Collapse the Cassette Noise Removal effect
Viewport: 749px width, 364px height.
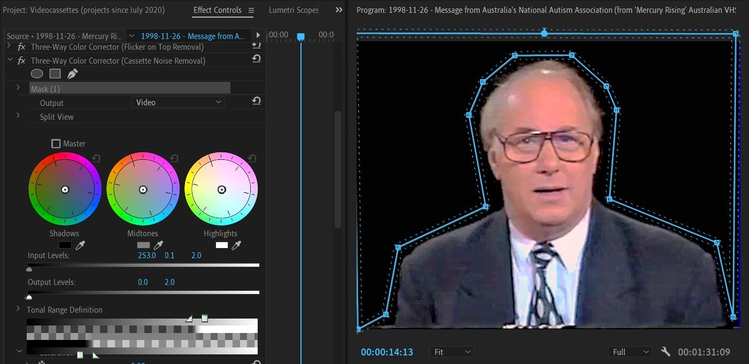tap(10, 60)
